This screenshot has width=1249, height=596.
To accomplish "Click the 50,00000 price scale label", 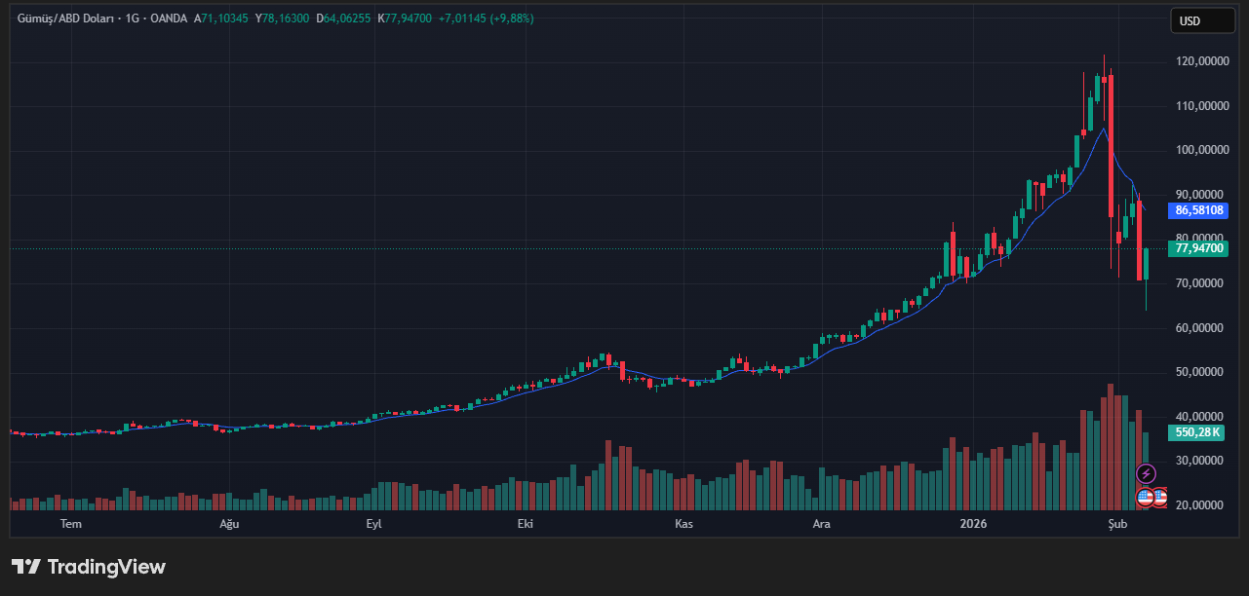I will 1198,372.
